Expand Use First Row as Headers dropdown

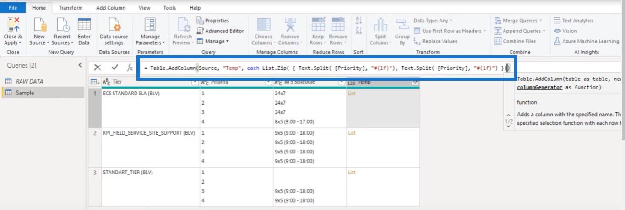tap(485, 31)
